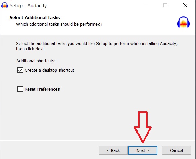Click the instruction paragraph about additional tasks

click(97, 46)
